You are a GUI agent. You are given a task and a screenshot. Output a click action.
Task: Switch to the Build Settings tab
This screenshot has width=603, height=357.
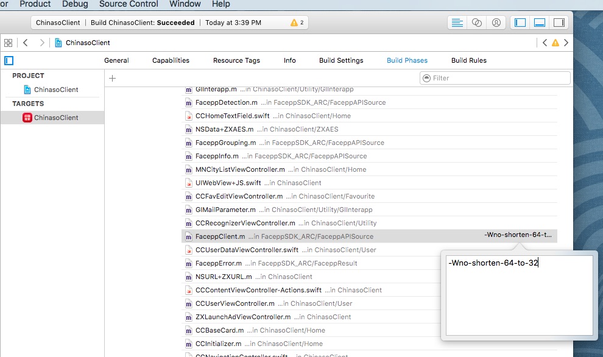(x=341, y=60)
